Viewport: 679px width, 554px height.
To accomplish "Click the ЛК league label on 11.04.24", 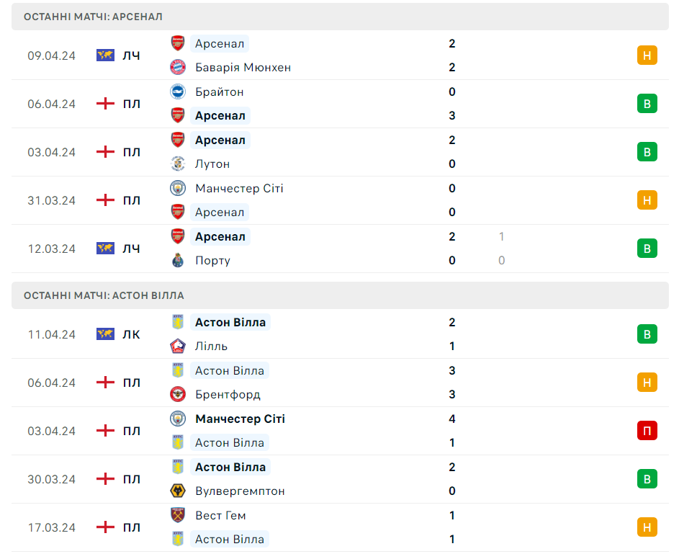I will tap(131, 334).
